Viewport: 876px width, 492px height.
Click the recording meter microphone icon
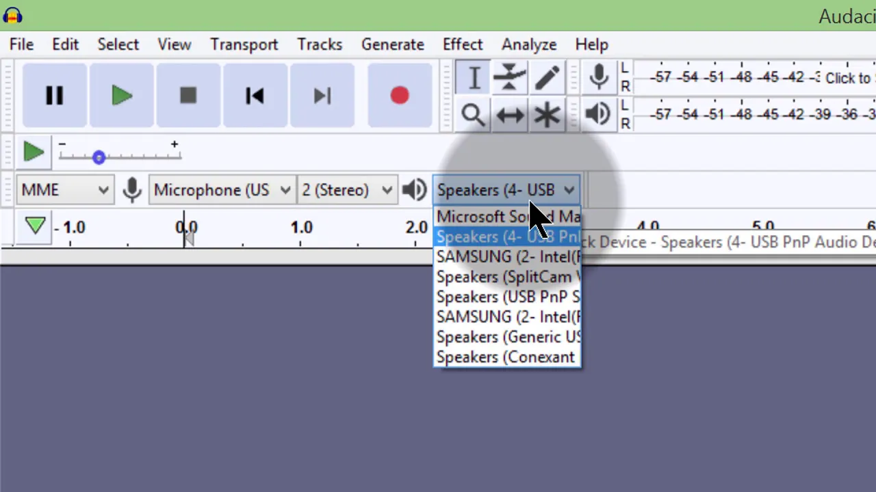click(x=599, y=77)
